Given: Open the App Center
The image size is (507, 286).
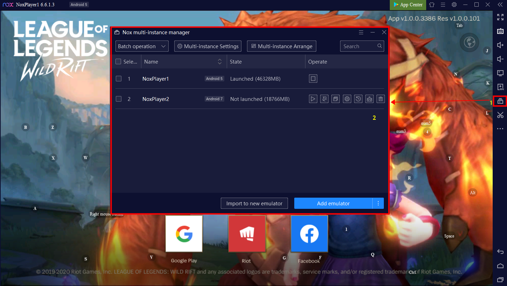Looking at the screenshot, I should click(408, 5).
